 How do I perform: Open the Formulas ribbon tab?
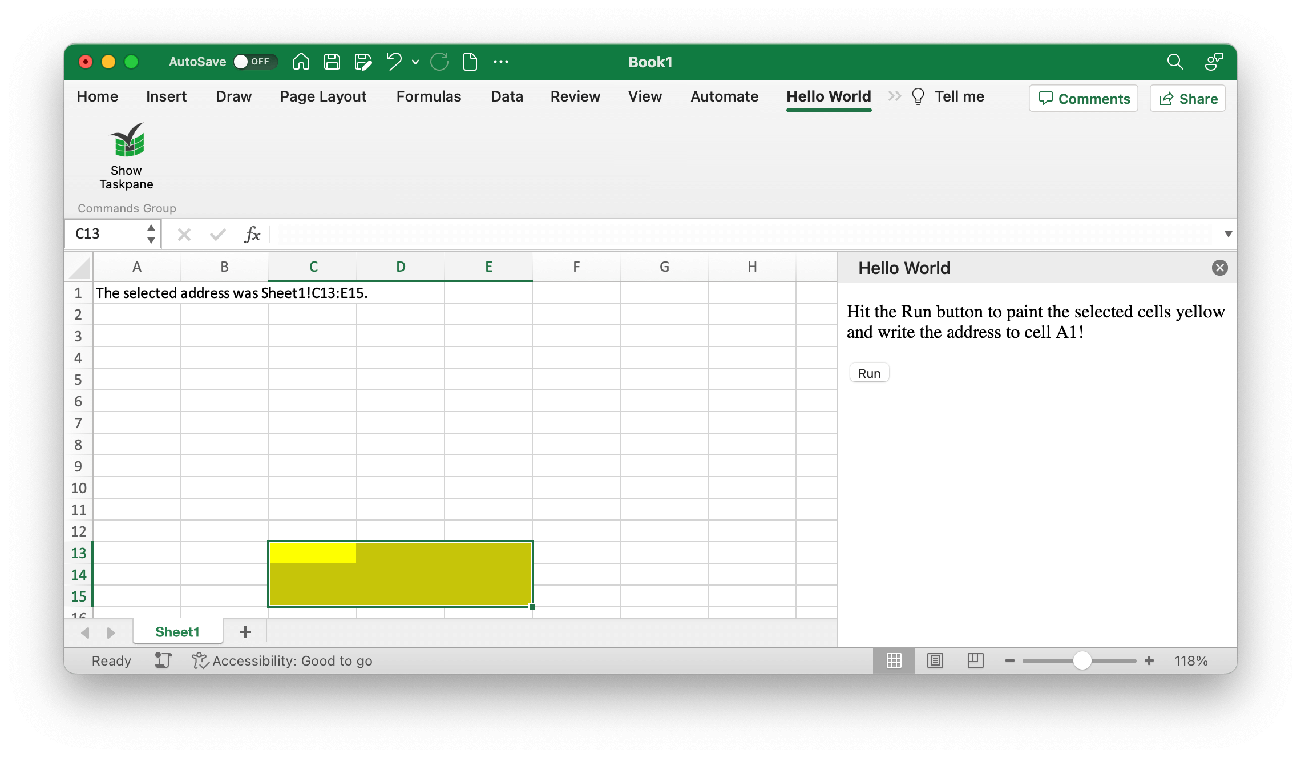click(429, 96)
